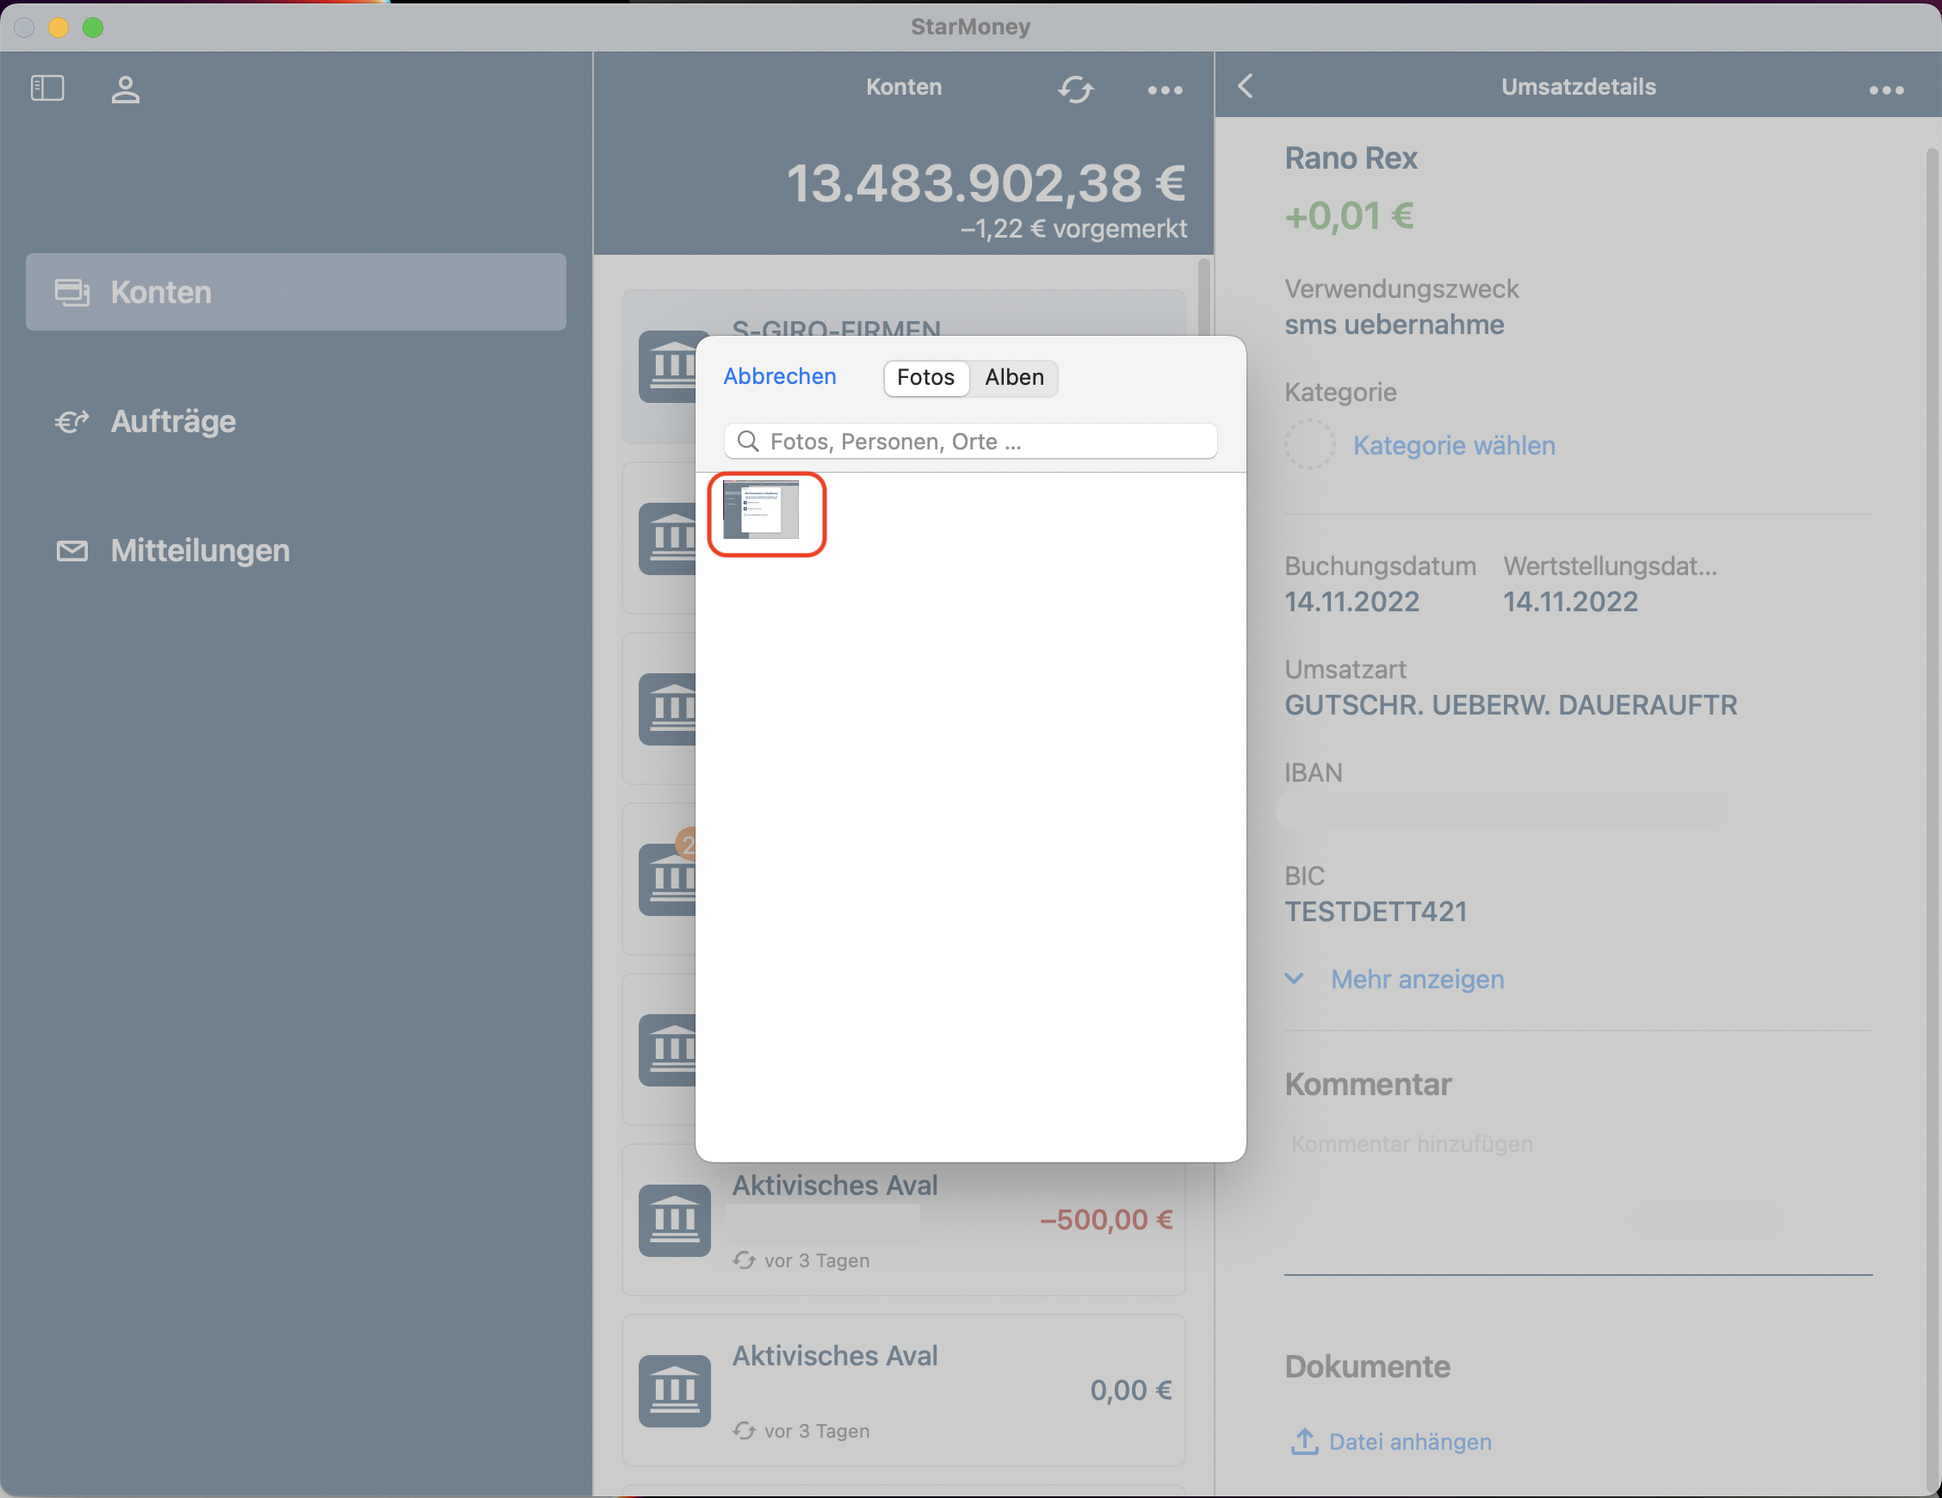Go back using the chevron arrow

tap(1246, 86)
